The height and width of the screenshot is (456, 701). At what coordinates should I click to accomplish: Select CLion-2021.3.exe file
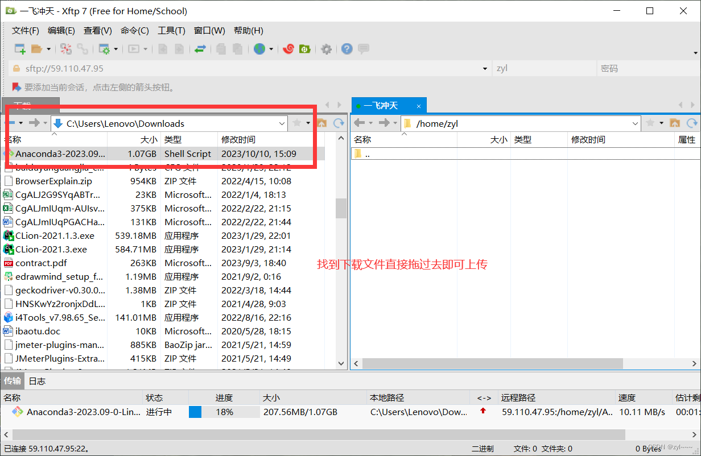[51, 250]
